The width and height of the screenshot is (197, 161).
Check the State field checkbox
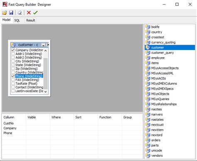[13, 65]
